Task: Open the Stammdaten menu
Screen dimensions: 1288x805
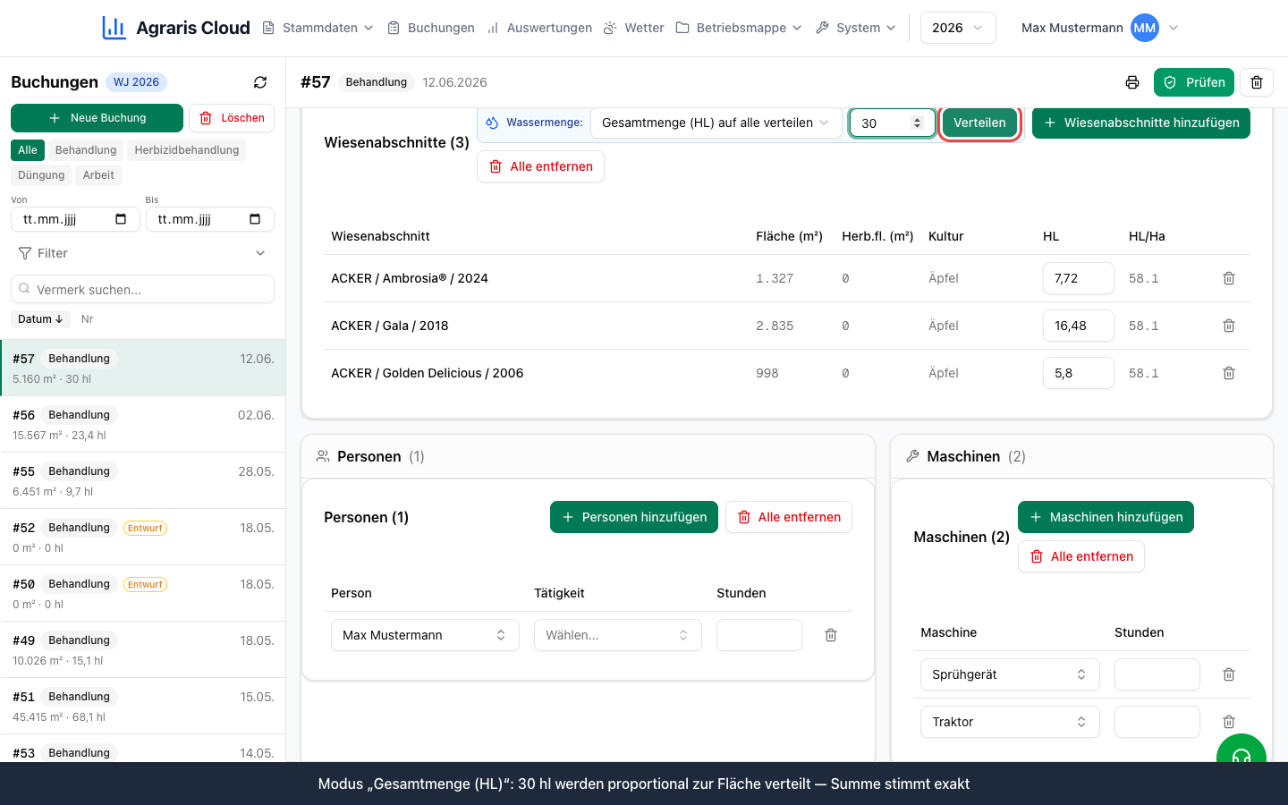Action: (x=318, y=28)
